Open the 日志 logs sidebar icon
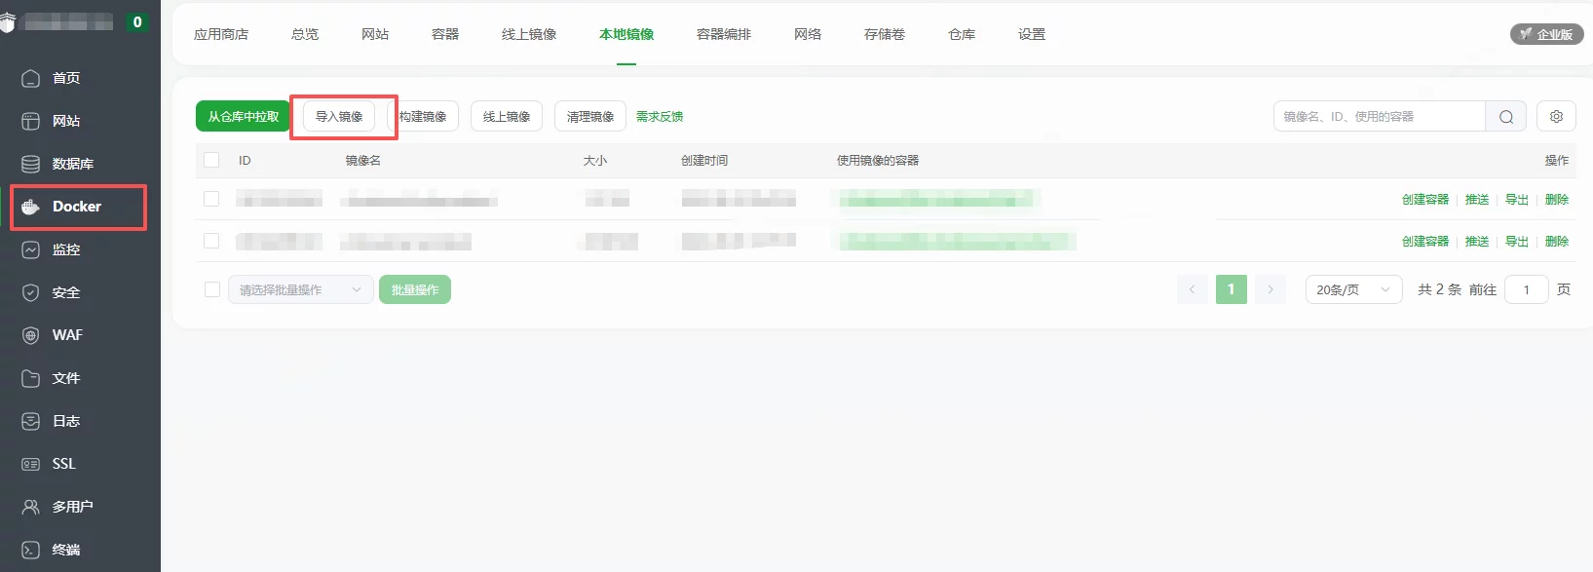This screenshot has width=1593, height=572. tap(31, 421)
